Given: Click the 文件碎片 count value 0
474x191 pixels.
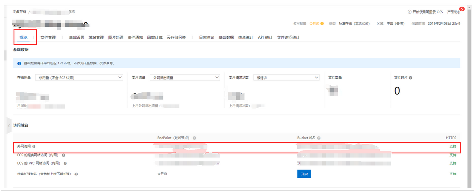Looking at the screenshot, I should click(x=397, y=91).
